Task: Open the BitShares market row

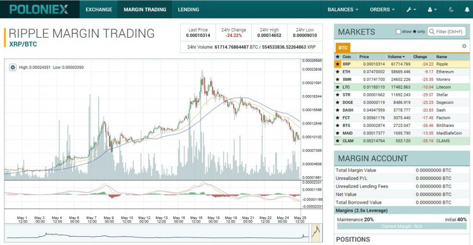Action: 402,125
